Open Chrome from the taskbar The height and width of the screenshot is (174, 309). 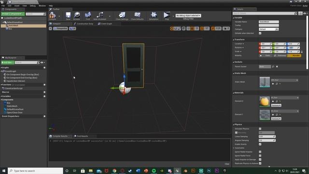pos(114,171)
